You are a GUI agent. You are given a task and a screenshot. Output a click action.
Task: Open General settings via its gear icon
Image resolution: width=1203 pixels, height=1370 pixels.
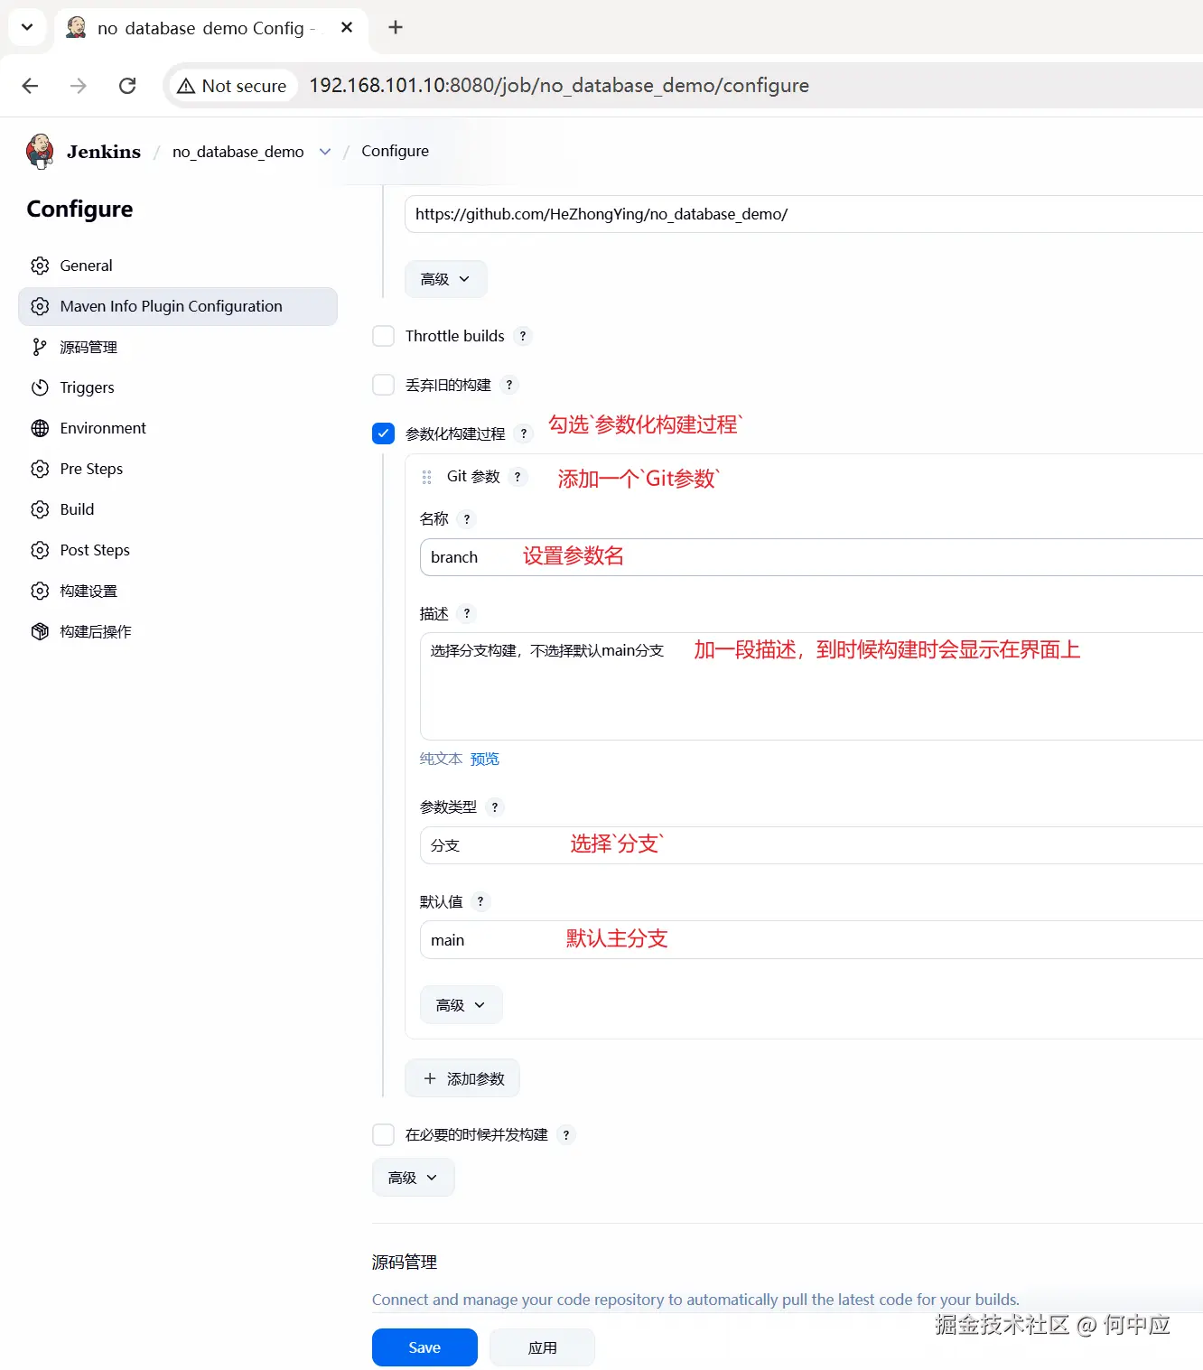tap(40, 265)
